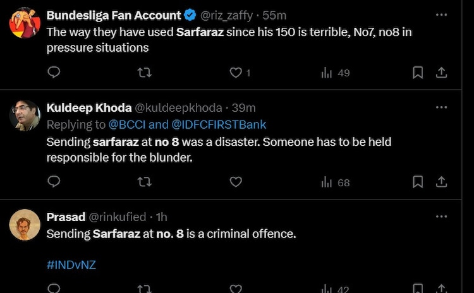Image resolution: width=474 pixels, height=293 pixels.
Task: Retweet the Bundesliga Fan Account post
Action: tap(145, 73)
